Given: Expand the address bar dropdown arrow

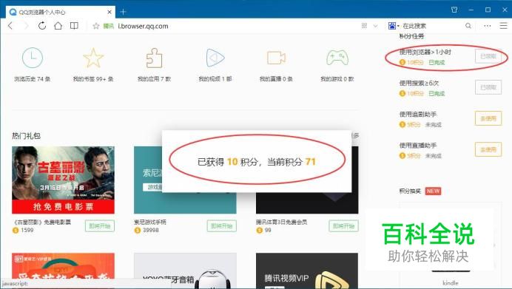Looking at the screenshot, I should click(x=376, y=26).
